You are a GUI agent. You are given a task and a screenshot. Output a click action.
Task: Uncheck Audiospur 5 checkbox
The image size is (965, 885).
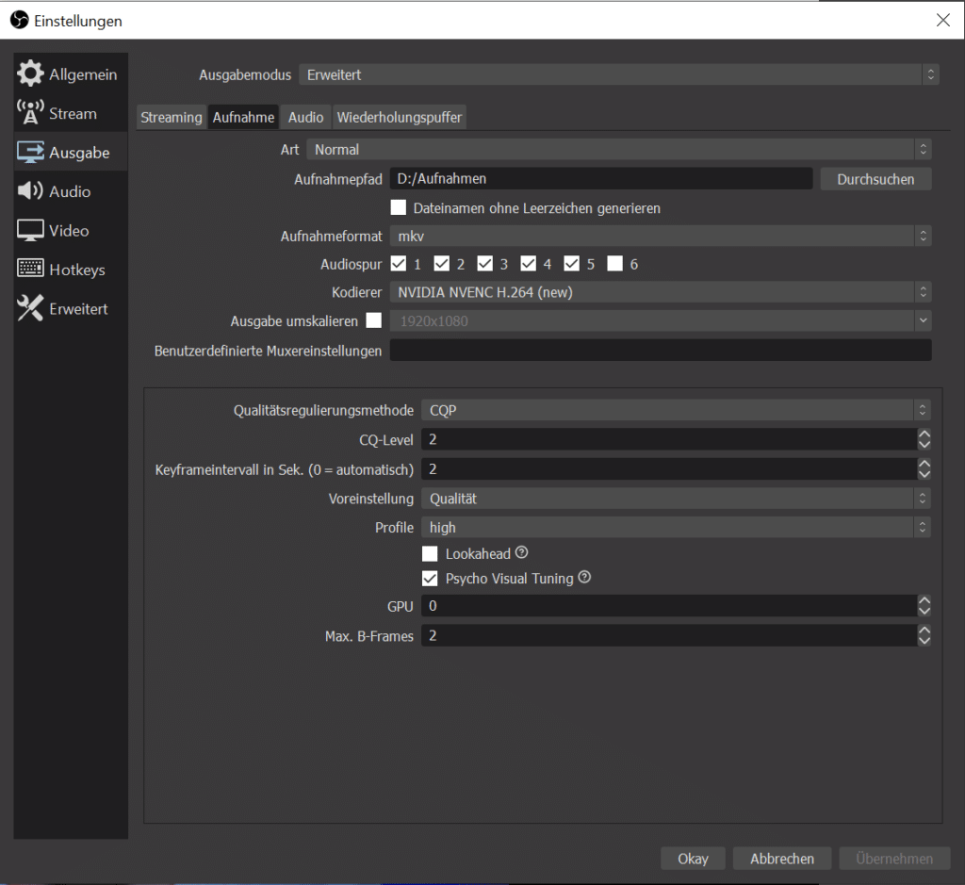(572, 263)
